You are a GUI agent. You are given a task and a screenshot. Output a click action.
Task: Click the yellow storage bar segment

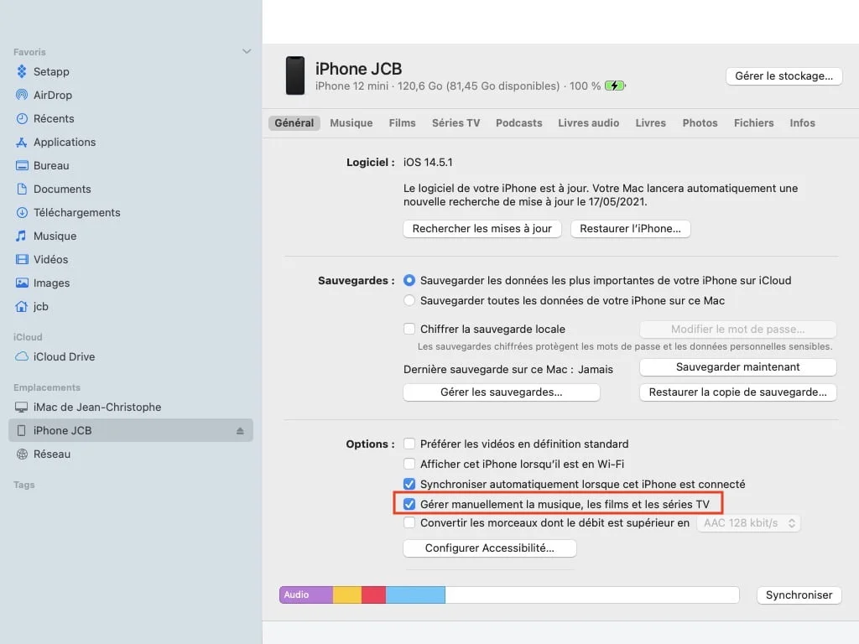click(x=347, y=595)
